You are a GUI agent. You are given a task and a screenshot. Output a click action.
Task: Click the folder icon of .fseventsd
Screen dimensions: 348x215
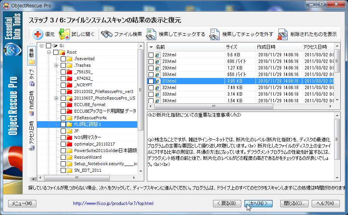pos(70,59)
